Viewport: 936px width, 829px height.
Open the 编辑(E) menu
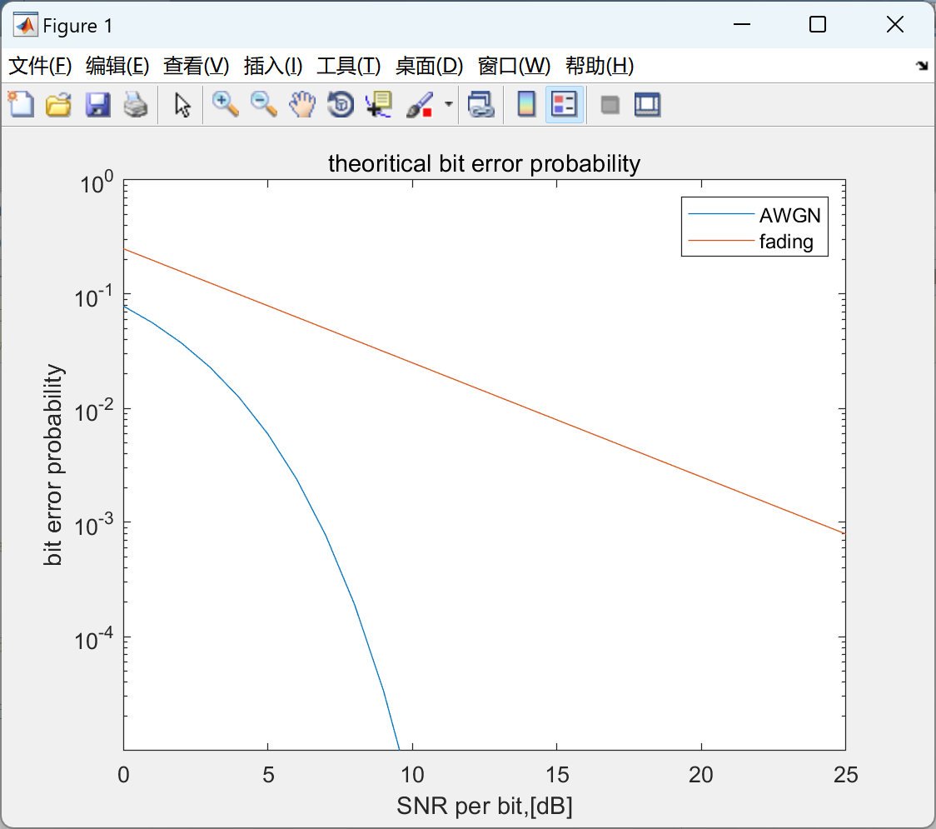coord(117,66)
